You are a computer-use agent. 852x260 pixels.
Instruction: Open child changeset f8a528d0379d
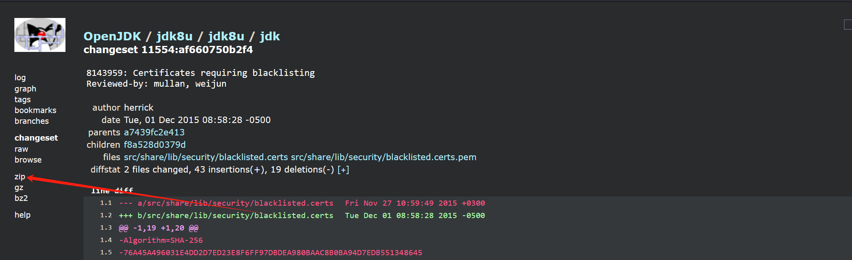[155, 145]
